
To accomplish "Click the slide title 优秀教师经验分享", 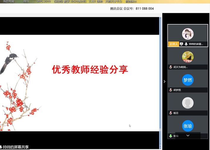I will [90, 69].
